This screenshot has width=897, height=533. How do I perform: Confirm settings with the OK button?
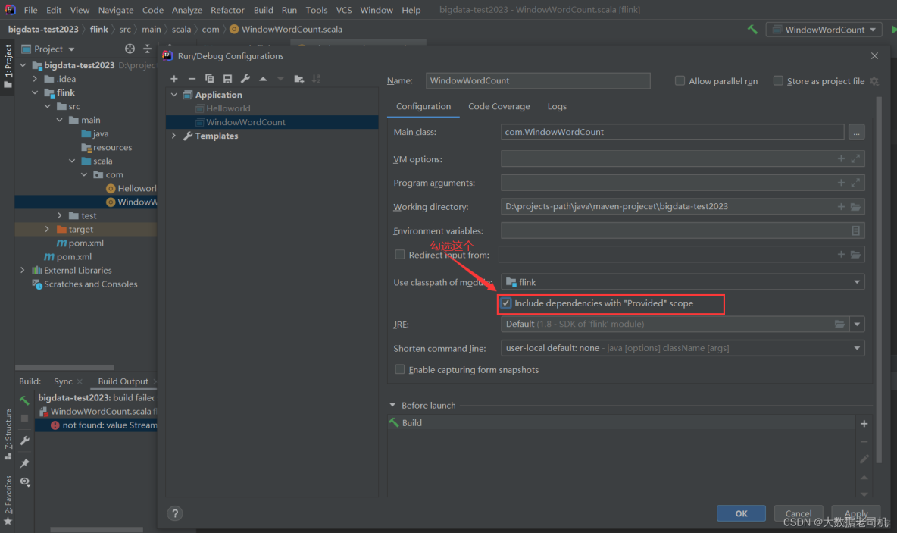pos(740,513)
